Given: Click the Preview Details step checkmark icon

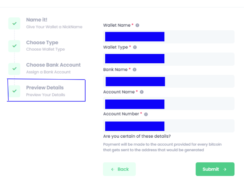Looking at the screenshot, I should (x=14, y=91).
